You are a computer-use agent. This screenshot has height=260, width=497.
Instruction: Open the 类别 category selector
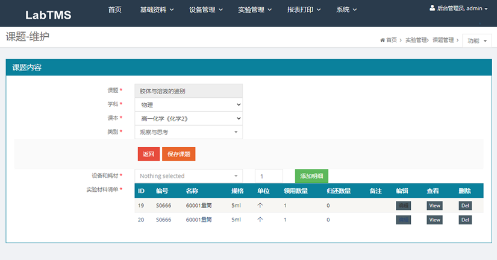click(188, 132)
